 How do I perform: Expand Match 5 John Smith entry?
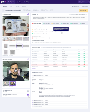coord(32,107)
